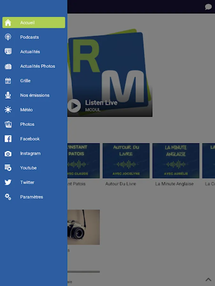Open the Photos label in the drawer
The width and height of the screenshot is (215, 286).
pos(27,124)
